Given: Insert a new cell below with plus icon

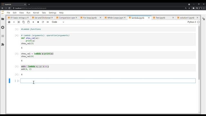Looking at the screenshot, I should pos(14,22).
